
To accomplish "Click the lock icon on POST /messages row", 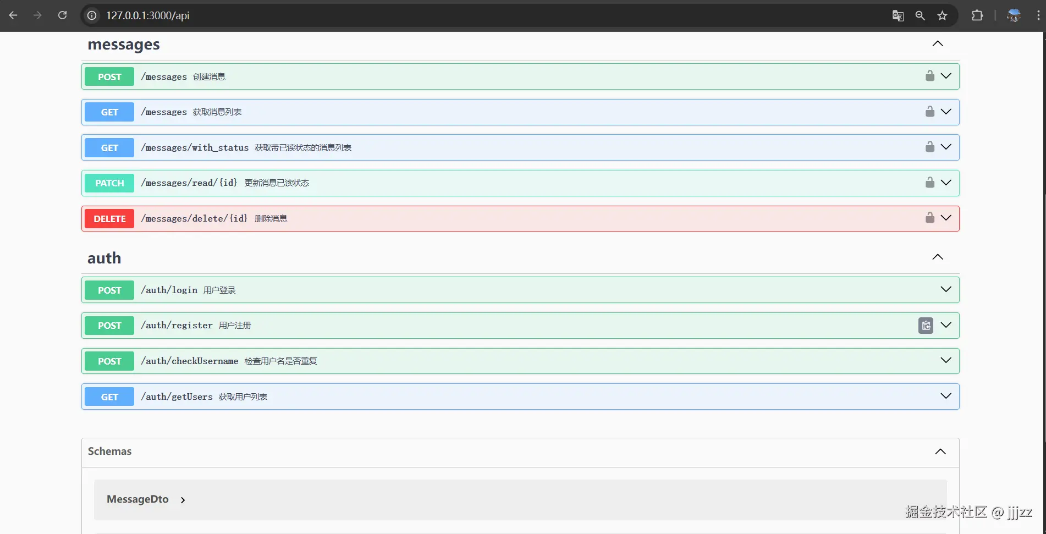I will click(x=930, y=76).
